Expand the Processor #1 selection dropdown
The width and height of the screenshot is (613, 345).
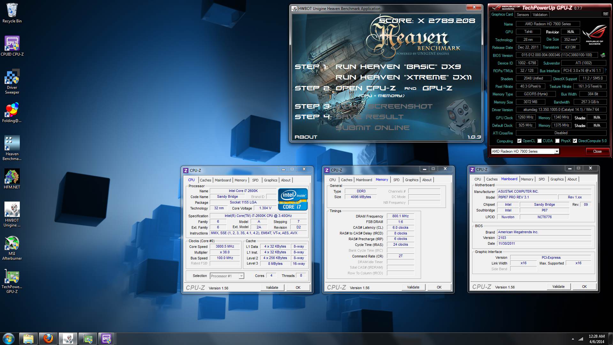[241, 276]
